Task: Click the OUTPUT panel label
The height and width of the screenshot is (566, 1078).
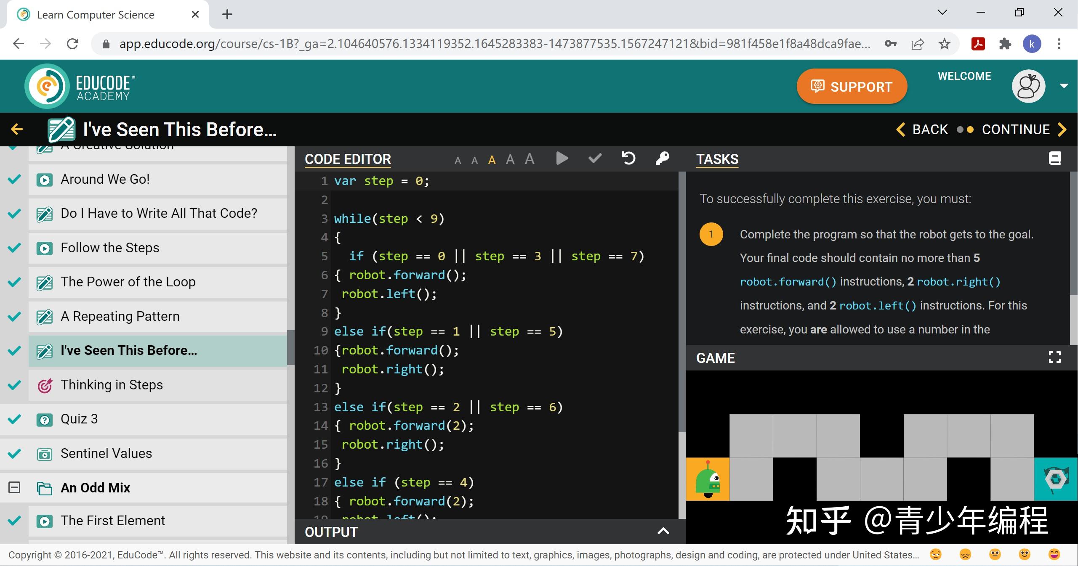Action: (x=331, y=532)
